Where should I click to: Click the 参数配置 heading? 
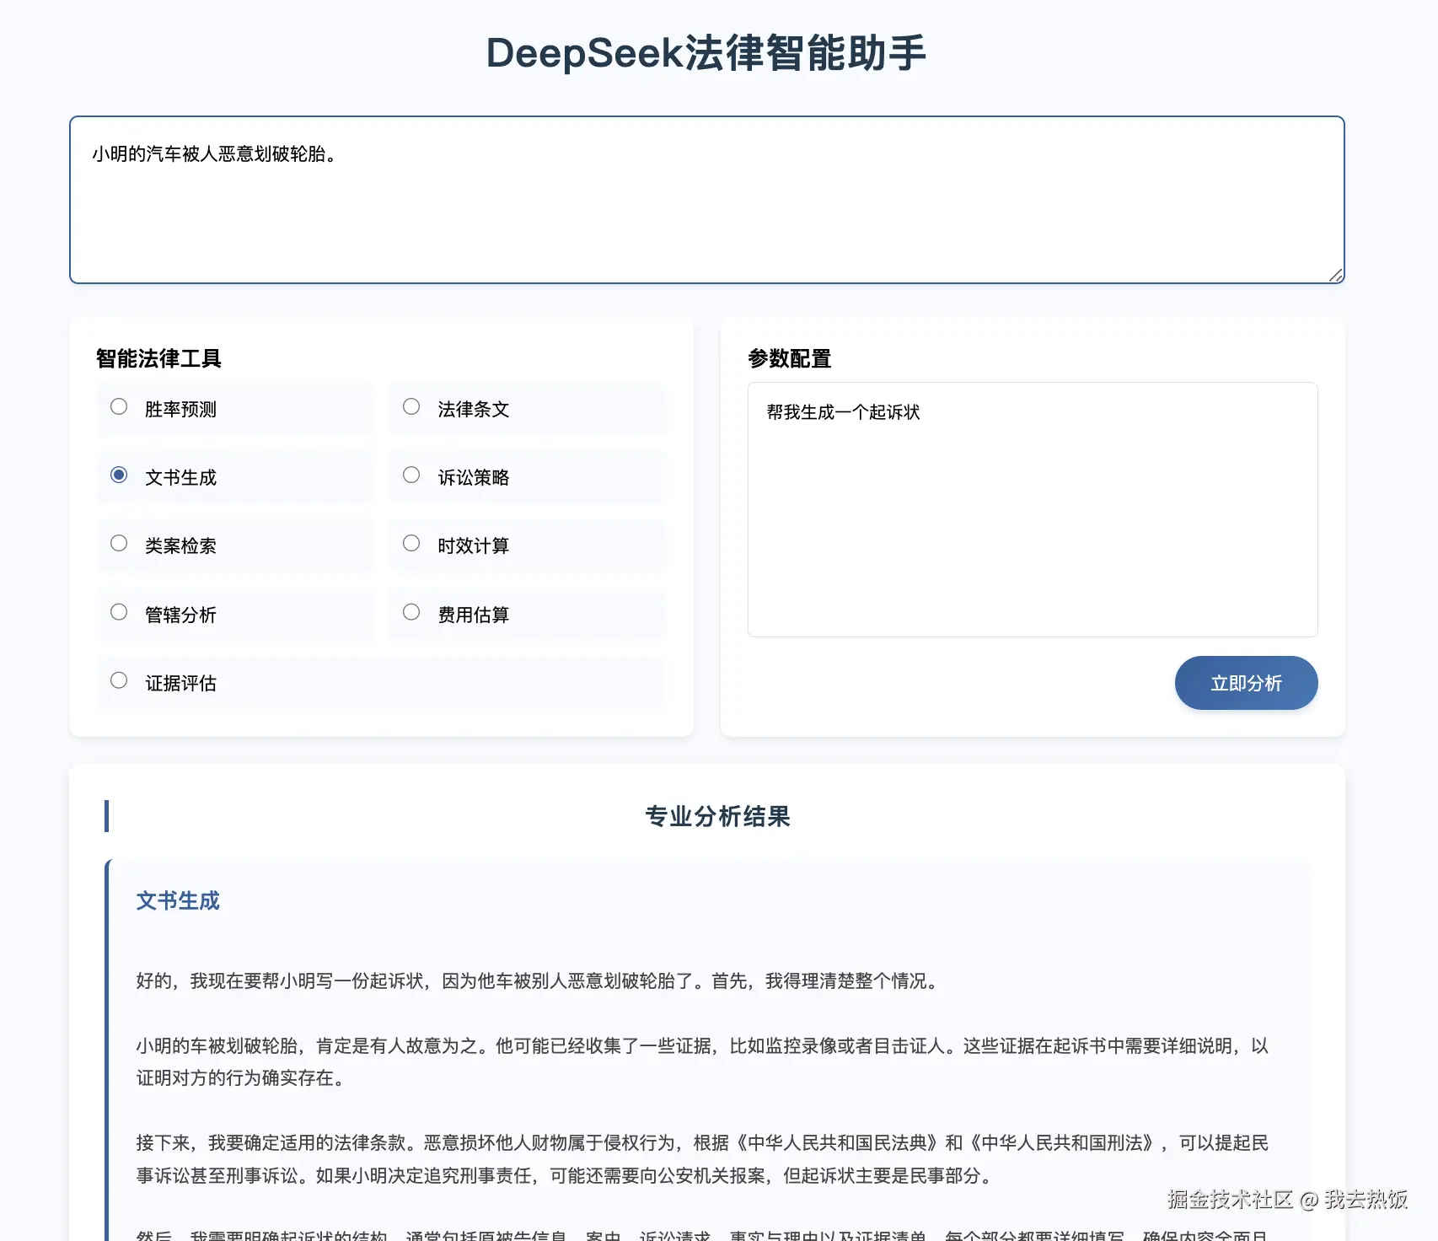click(x=790, y=358)
